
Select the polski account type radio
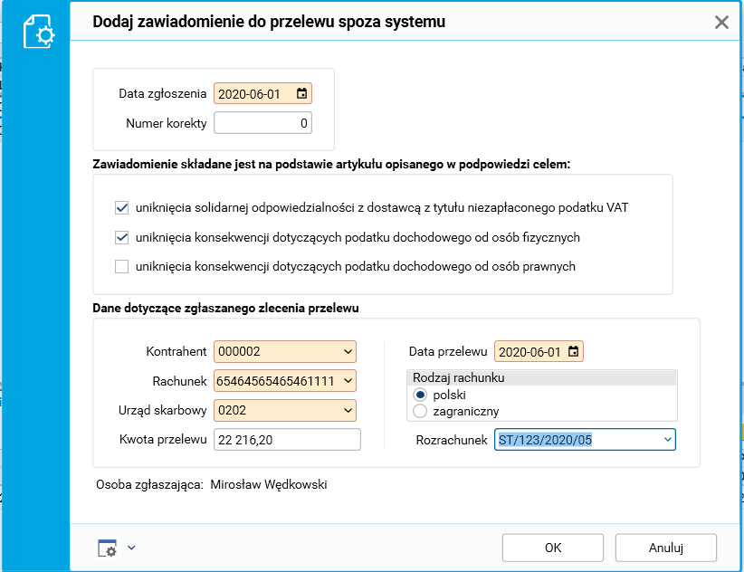[x=420, y=395]
